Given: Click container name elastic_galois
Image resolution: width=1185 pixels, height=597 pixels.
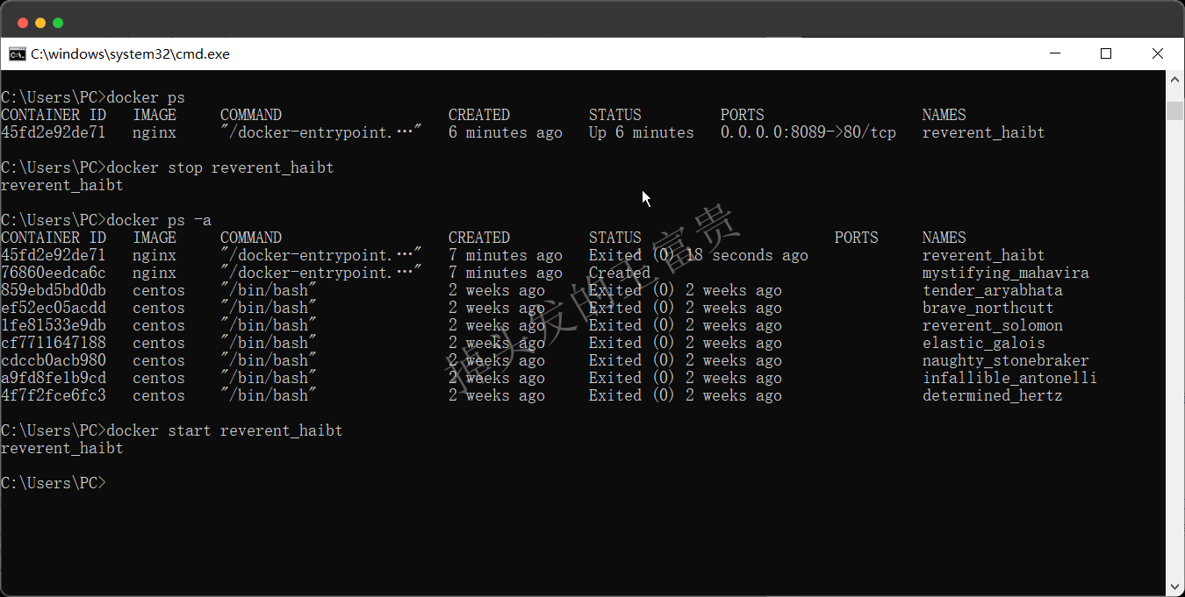Looking at the screenshot, I should click(x=984, y=343).
